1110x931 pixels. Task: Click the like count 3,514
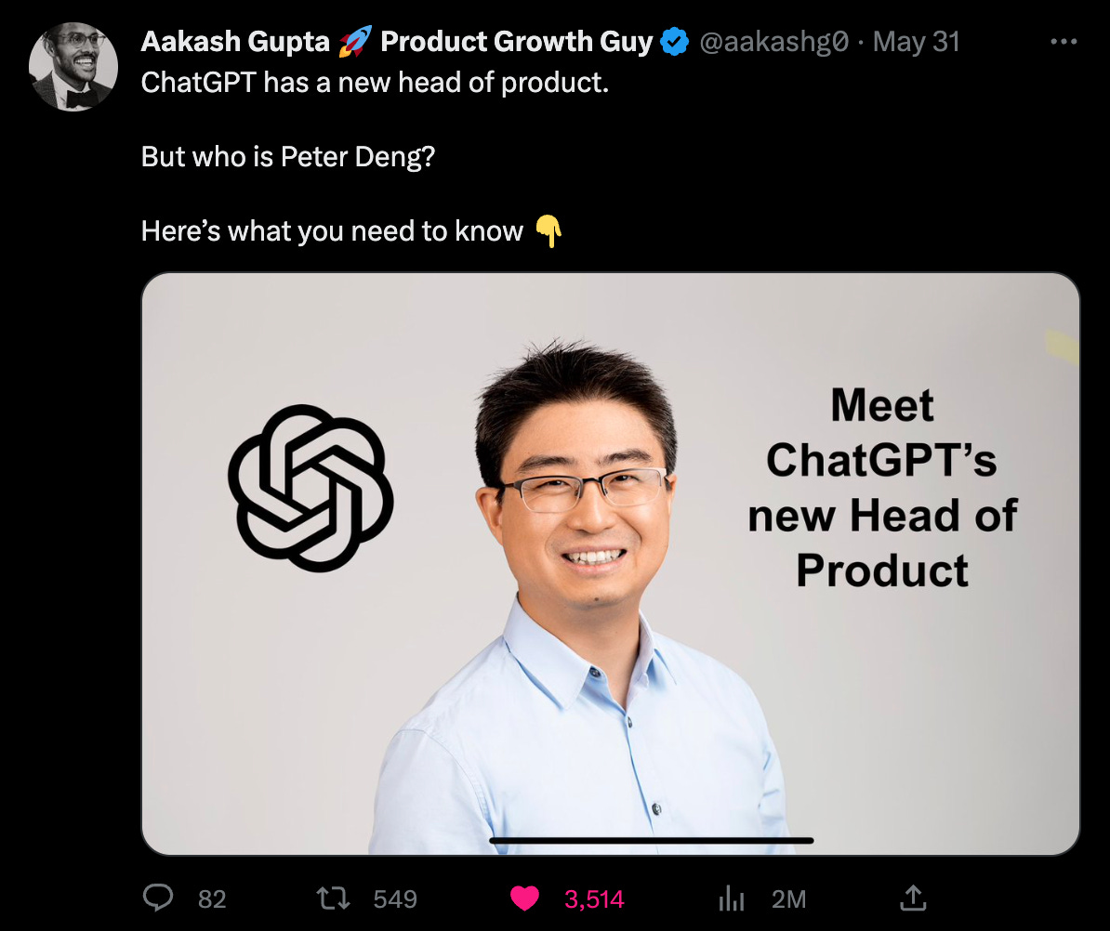point(594,899)
